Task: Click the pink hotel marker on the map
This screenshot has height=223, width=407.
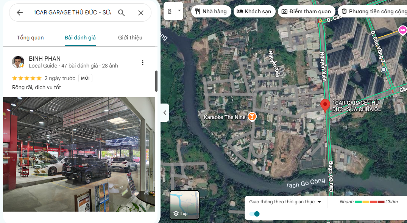Action: (402, 30)
